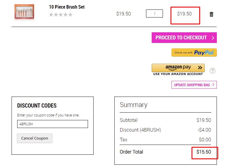The width and height of the screenshot is (237, 168).
Task: Click the double chevron on Amazon Pay
Action: click(x=200, y=68)
